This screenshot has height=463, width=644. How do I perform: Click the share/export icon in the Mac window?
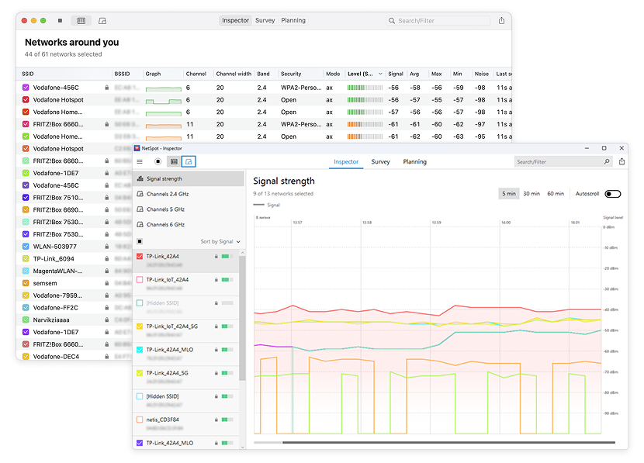click(501, 20)
